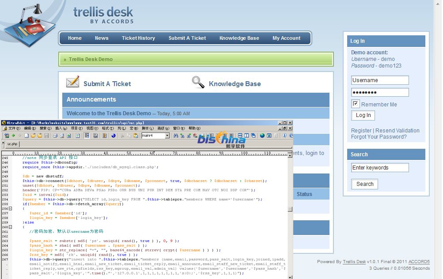Click the replace icon in UltraEdit toolbar
Screen dimensions: 443x279
tap(195, 136)
